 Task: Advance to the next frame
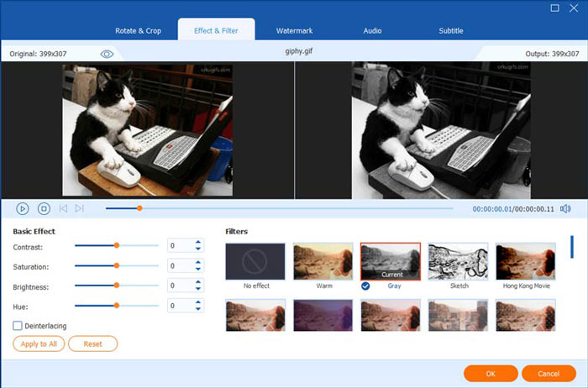[79, 208]
